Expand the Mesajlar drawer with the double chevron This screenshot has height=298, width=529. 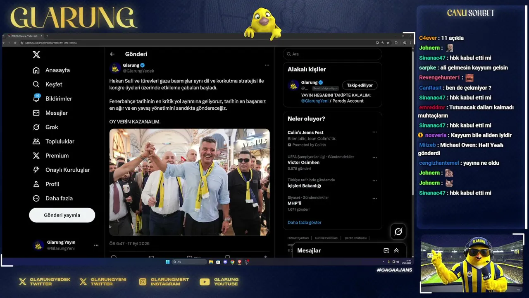(x=396, y=250)
